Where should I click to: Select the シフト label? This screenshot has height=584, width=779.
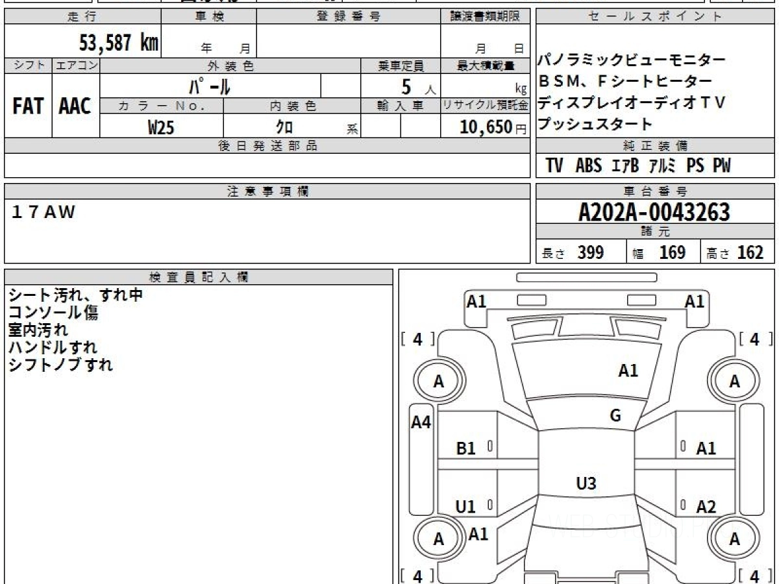click(28, 66)
